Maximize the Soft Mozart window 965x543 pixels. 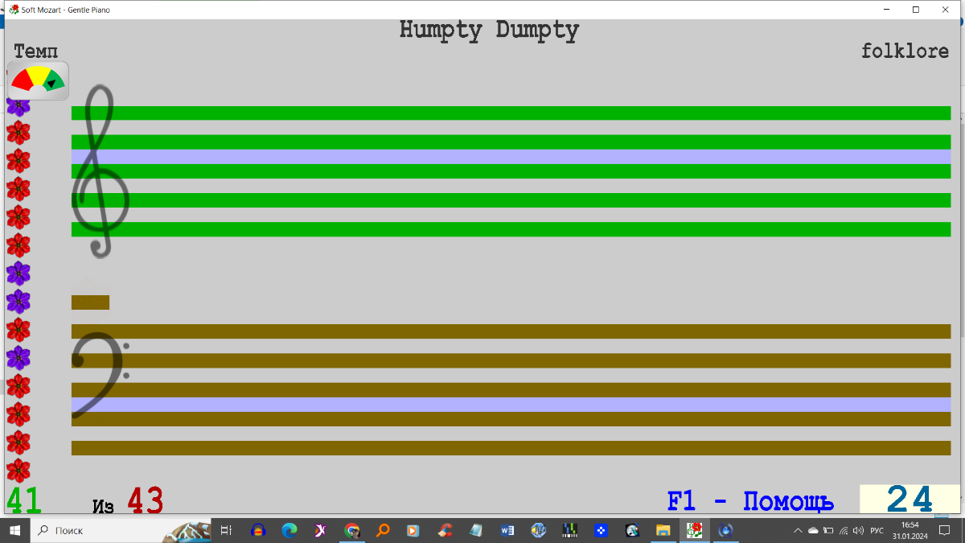pyautogui.click(x=916, y=10)
